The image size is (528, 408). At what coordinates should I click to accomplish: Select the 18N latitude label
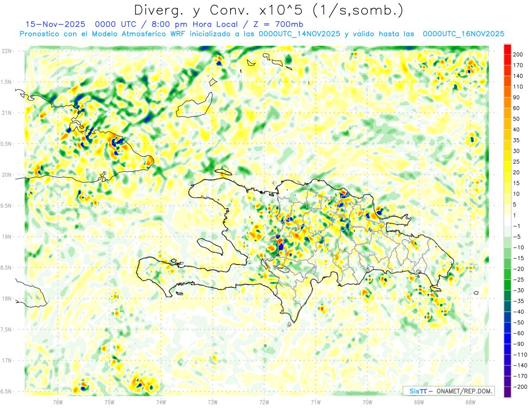click(x=7, y=298)
